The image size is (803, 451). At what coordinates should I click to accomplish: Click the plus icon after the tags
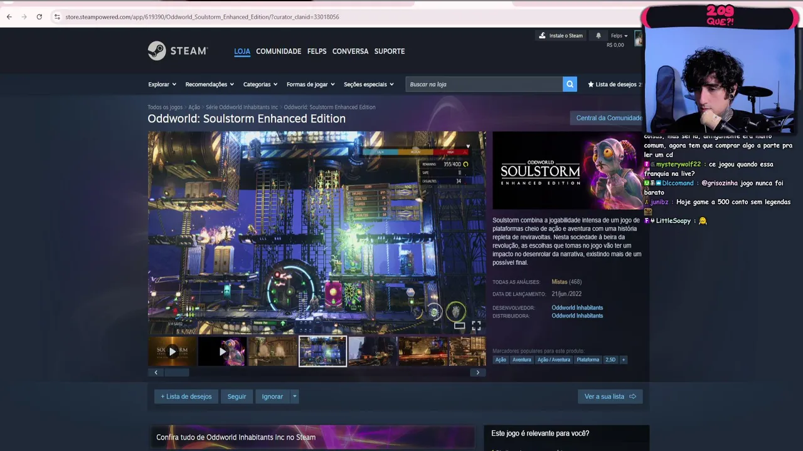(x=623, y=360)
